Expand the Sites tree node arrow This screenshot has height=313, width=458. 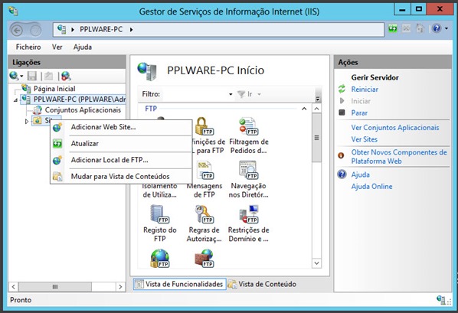point(27,121)
